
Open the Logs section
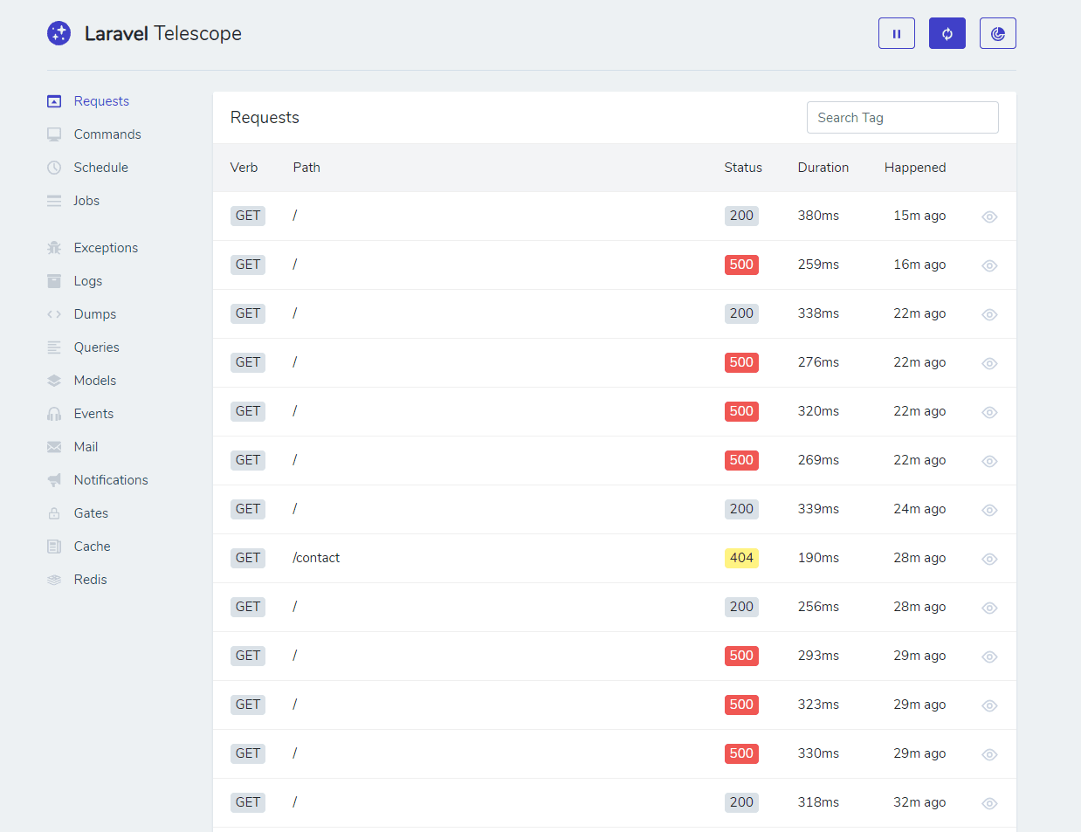tap(87, 280)
